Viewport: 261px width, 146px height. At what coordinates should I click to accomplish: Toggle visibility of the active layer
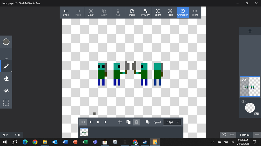coord(244,80)
